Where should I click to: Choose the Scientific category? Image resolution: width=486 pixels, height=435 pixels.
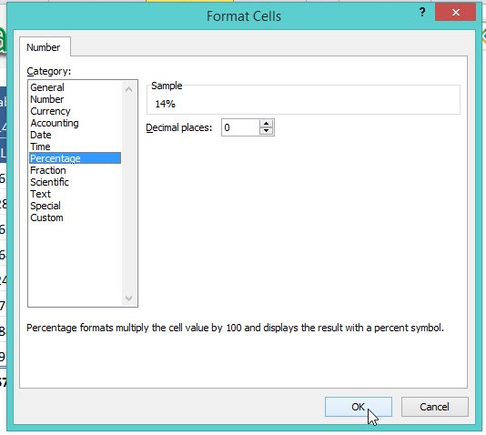point(49,182)
